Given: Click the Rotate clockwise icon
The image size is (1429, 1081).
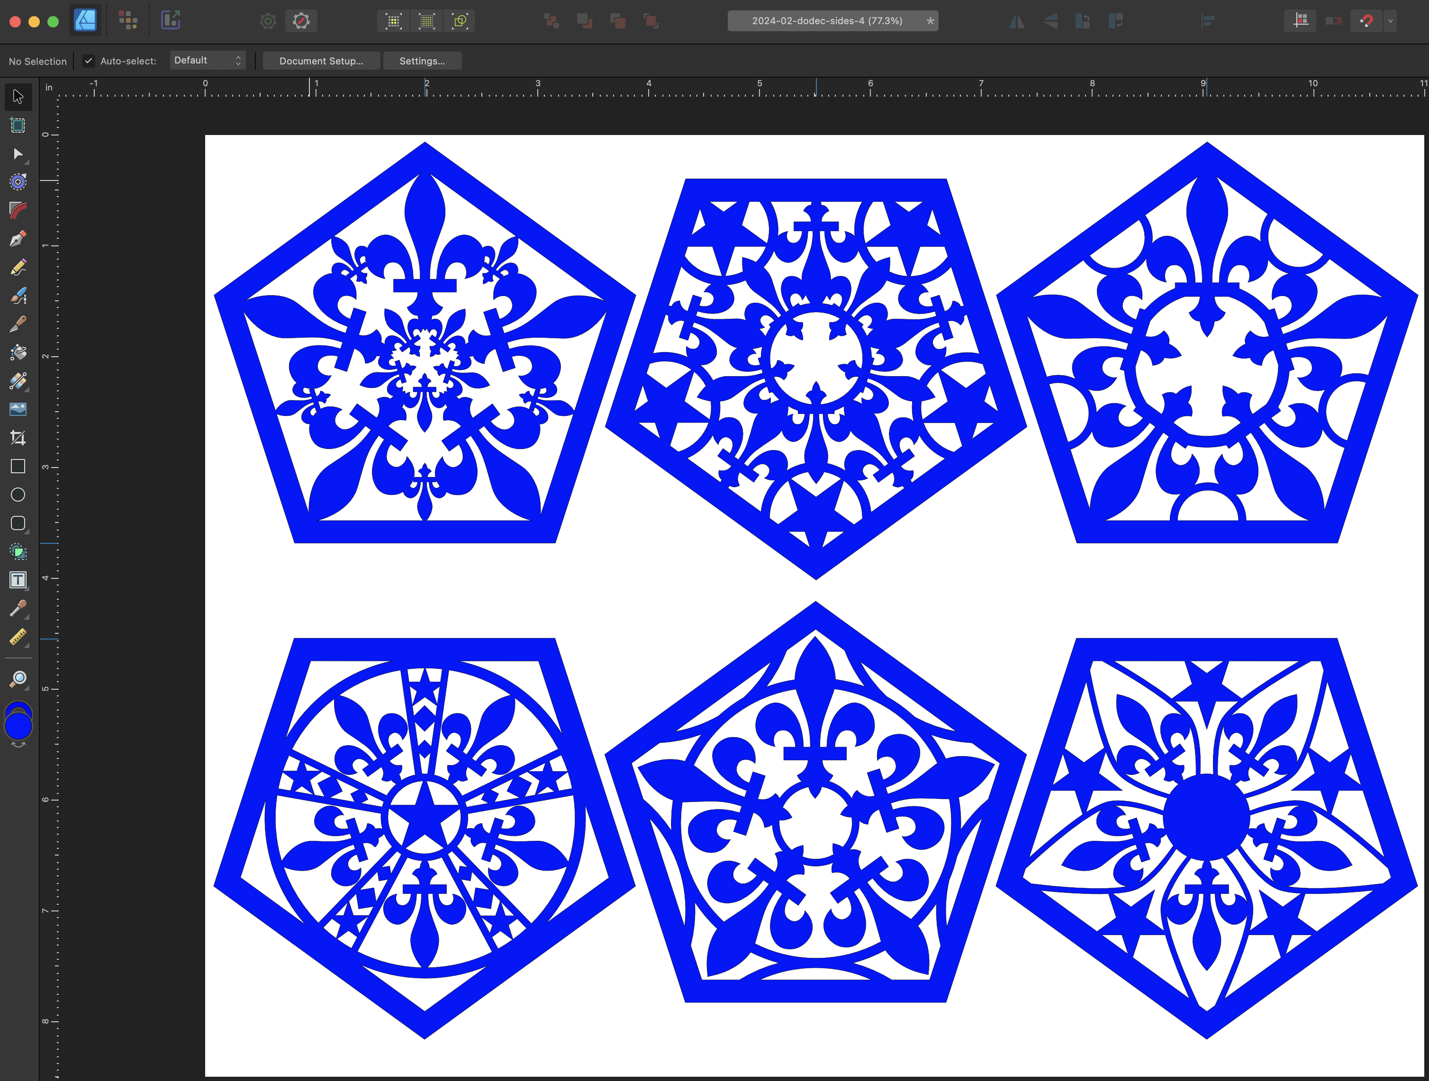Looking at the screenshot, I should pyautogui.click(x=1116, y=21).
